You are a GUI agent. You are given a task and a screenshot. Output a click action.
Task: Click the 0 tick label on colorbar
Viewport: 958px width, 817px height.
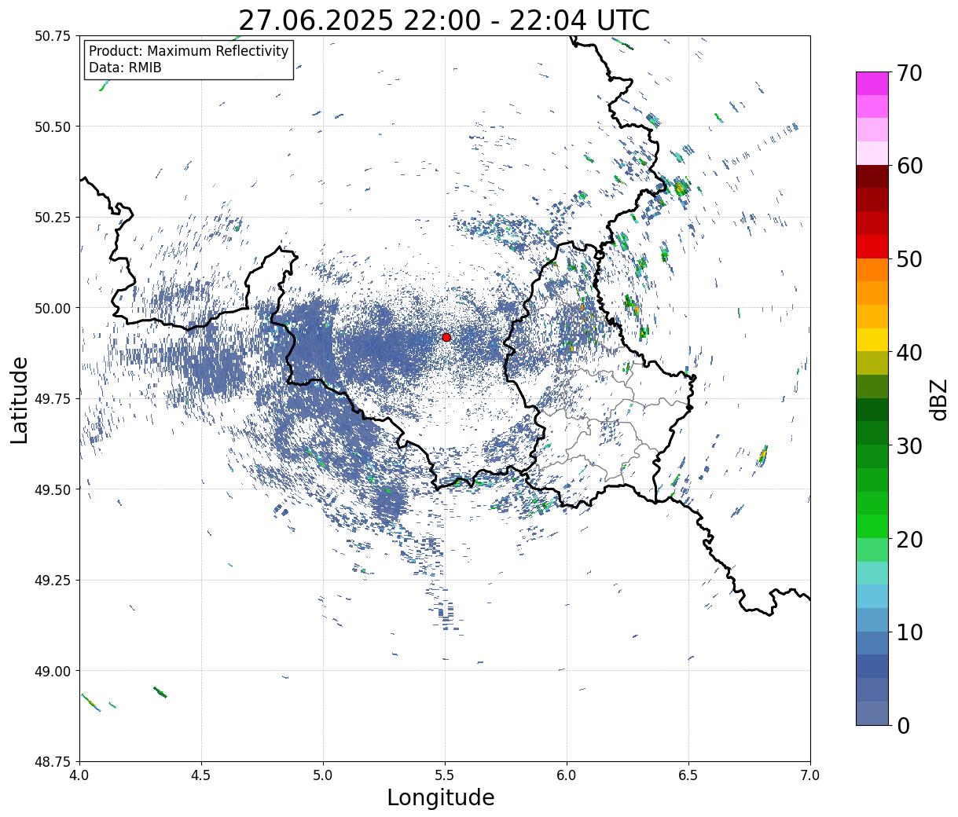tap(903, 725)
